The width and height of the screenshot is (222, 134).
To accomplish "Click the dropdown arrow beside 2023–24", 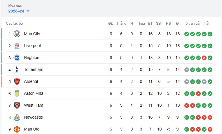I will tap(28, 11).
